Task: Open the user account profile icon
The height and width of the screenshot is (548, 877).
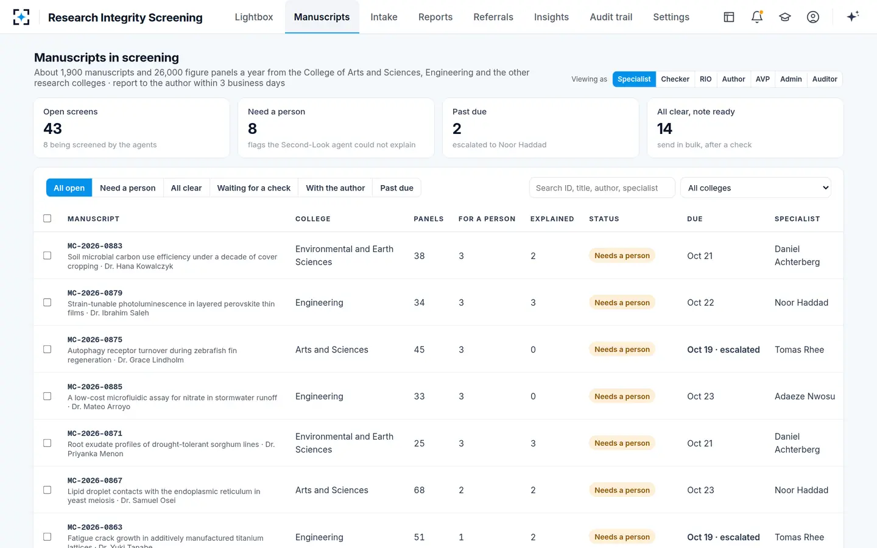Action: click(x=813, y=17)
